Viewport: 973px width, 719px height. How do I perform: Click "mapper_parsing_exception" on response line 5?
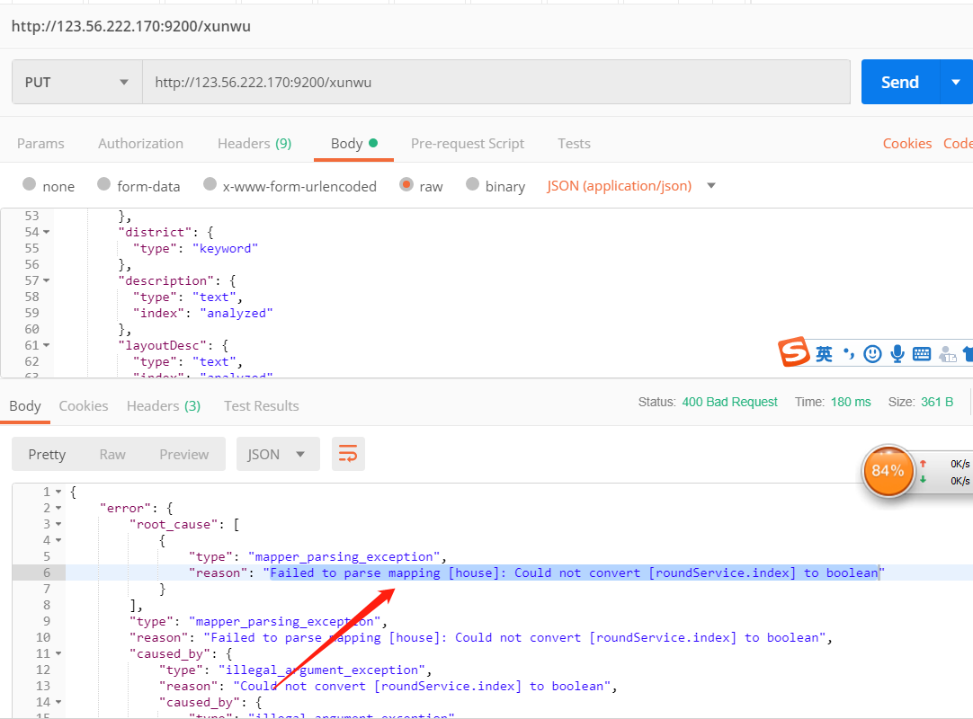pos(344,556)
